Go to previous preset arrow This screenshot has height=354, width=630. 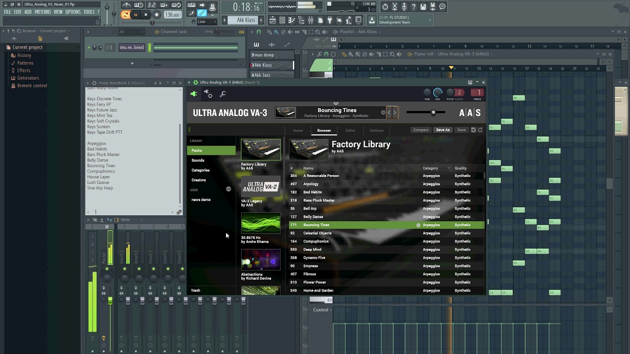(x=389, y=113)
